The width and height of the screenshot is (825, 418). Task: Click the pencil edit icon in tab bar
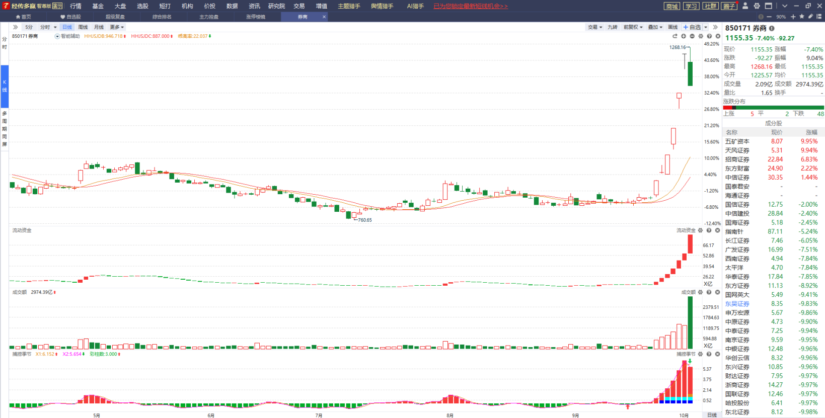click(810, 17)
